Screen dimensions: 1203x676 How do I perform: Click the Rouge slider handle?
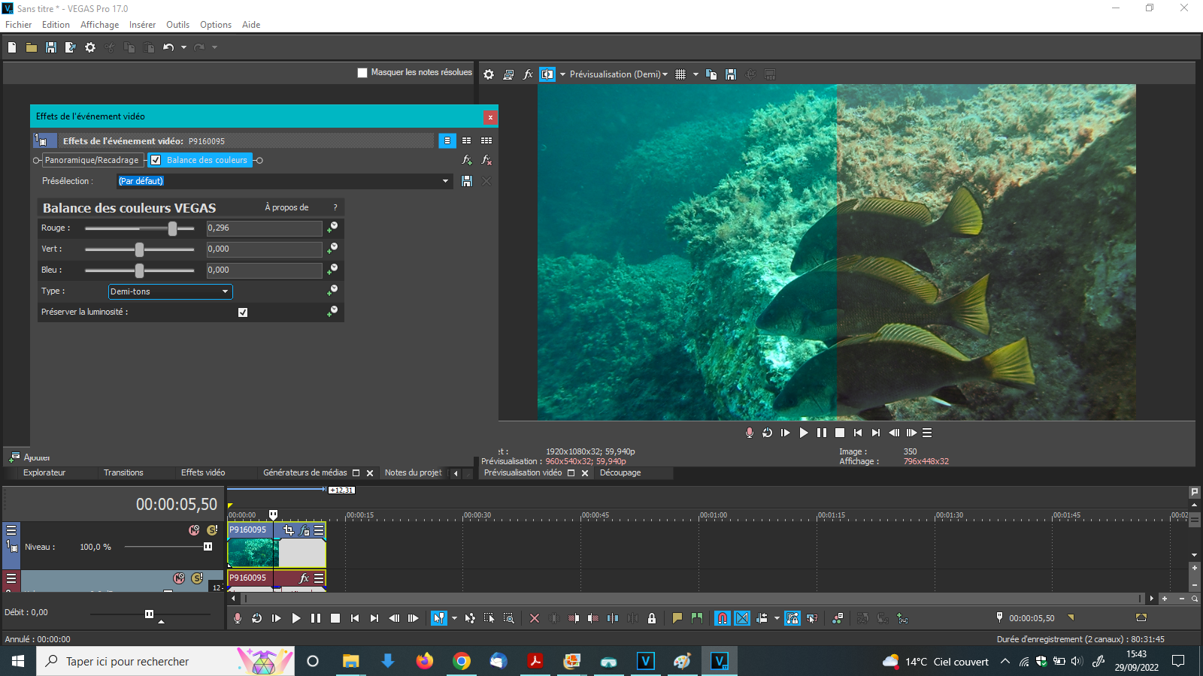coord(172,228)
